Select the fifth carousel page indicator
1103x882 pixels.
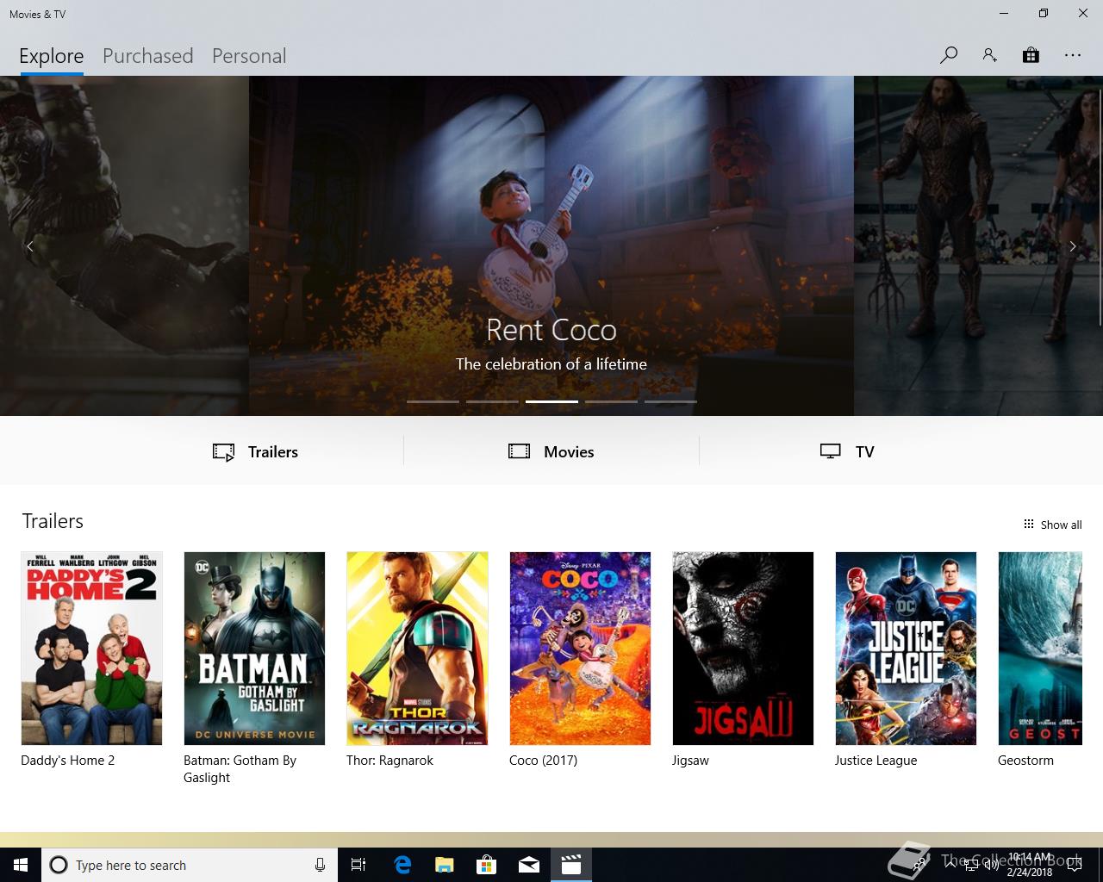click(x=670, y=401)
